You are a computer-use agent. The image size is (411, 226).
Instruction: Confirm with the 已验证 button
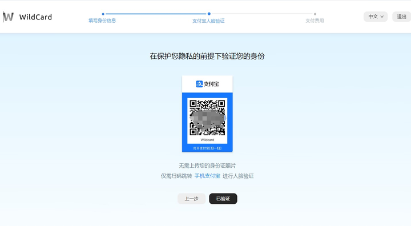tap(223, 199)
